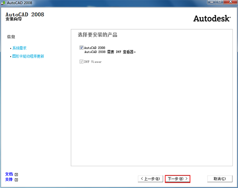
Task: Click the Autodesk logo in the header
Action: coord(211,18)
